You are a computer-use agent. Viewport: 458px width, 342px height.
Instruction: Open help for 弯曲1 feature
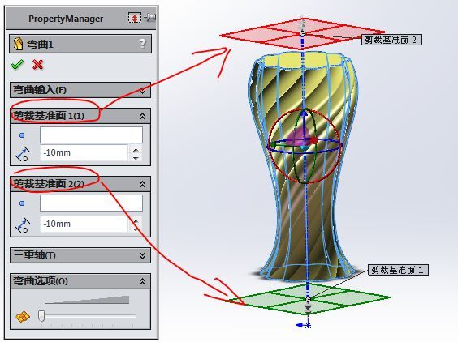pos(142,44)
